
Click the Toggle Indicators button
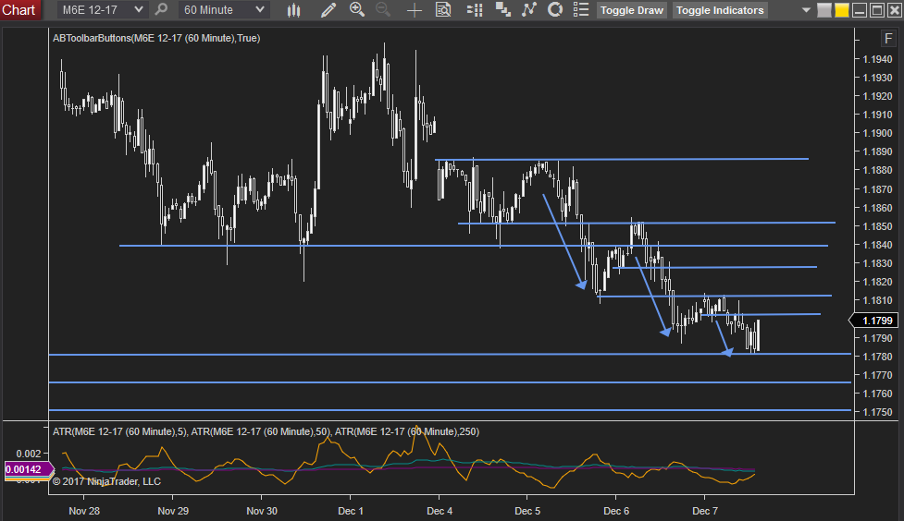coord(720,10)
